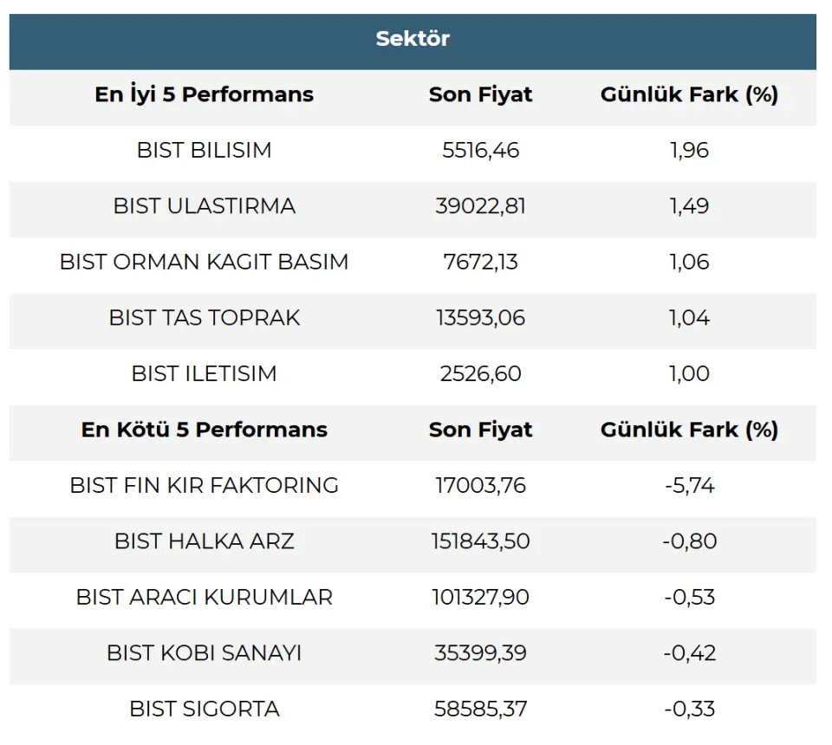The width and height of the screenshot is (832, 745).
Task: Click the Sektör table header
Action: pos(413,39)
